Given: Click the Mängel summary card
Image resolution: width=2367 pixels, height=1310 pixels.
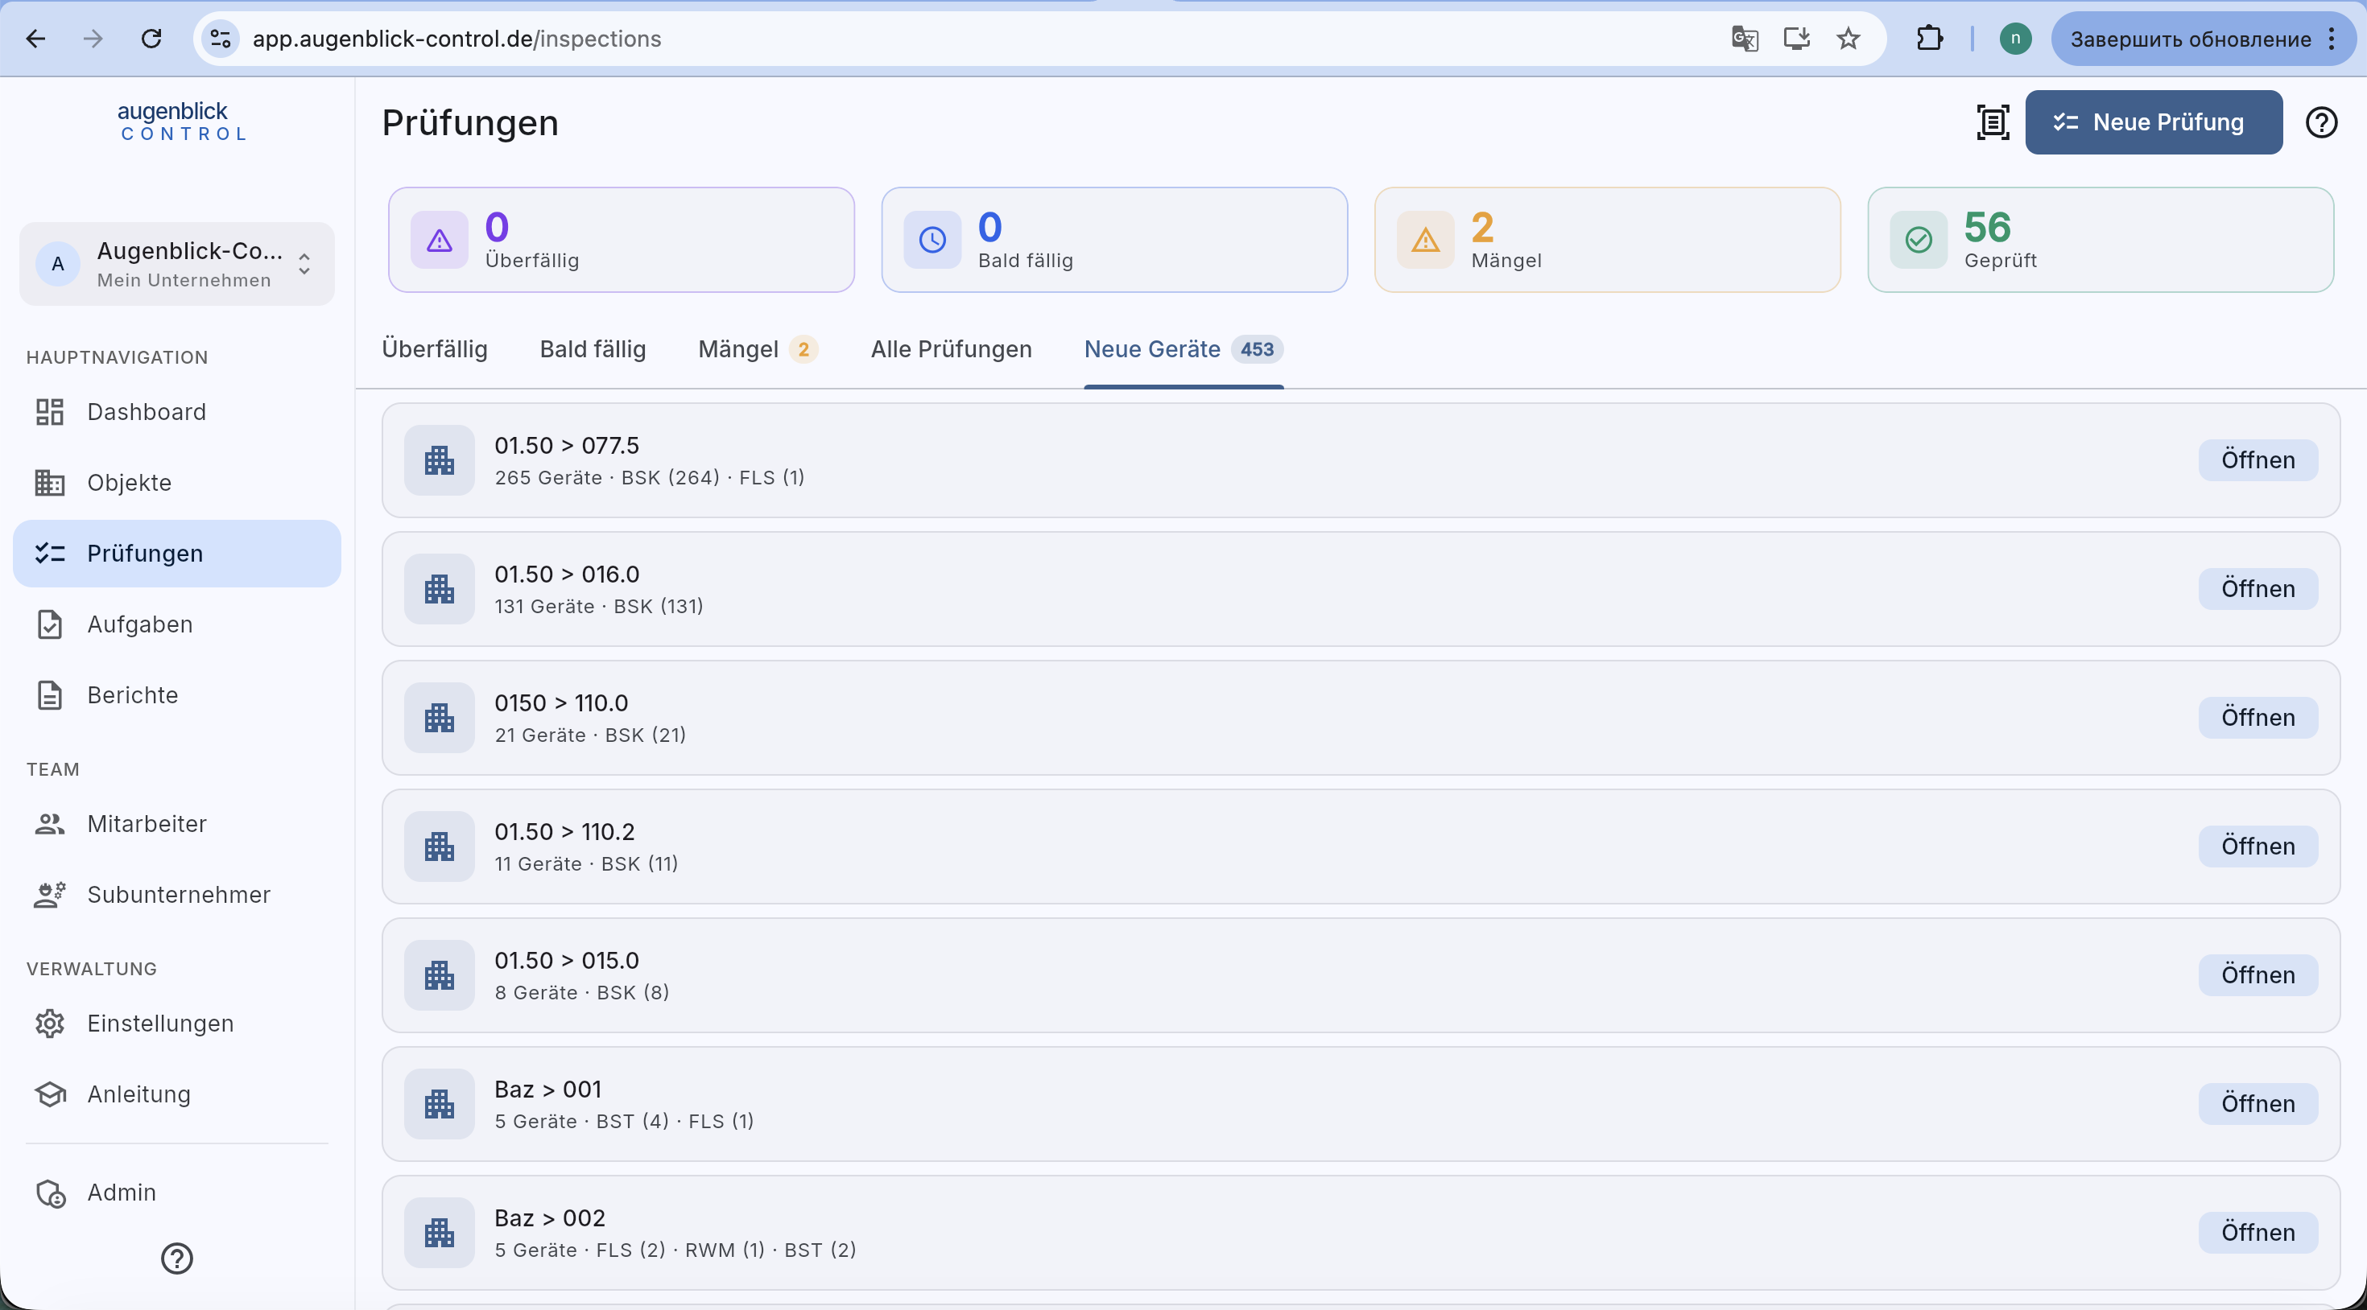Looking at the screenshot, I should 1607,240.
